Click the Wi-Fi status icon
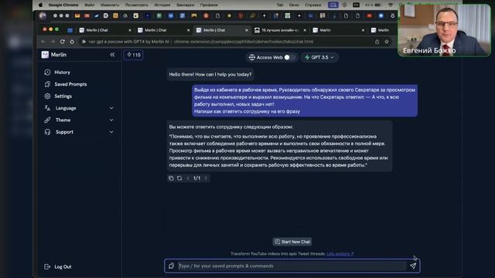 [x=391, y=5]
